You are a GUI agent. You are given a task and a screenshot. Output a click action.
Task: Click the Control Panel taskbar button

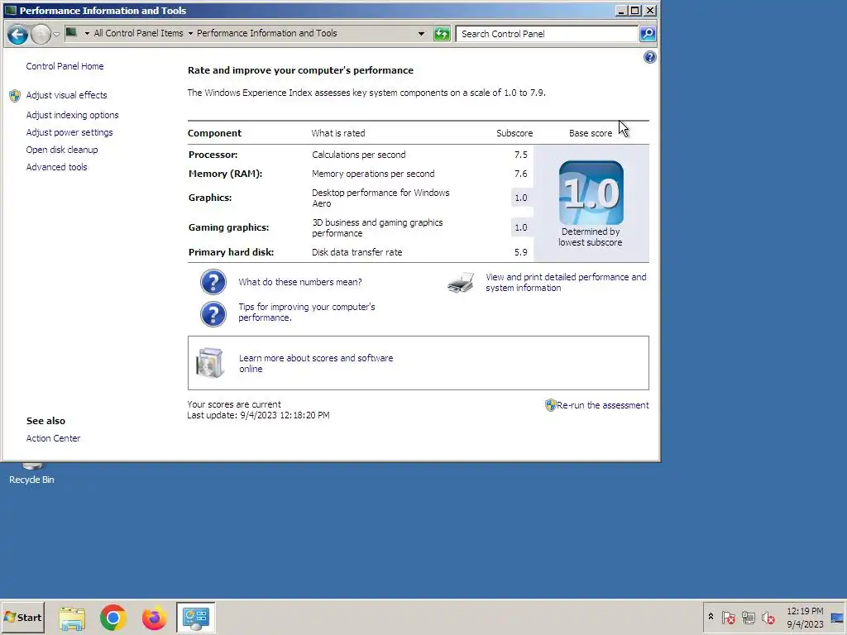coord(195,618)
